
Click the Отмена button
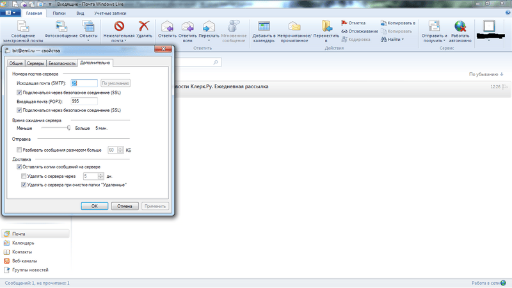[125, 206]
